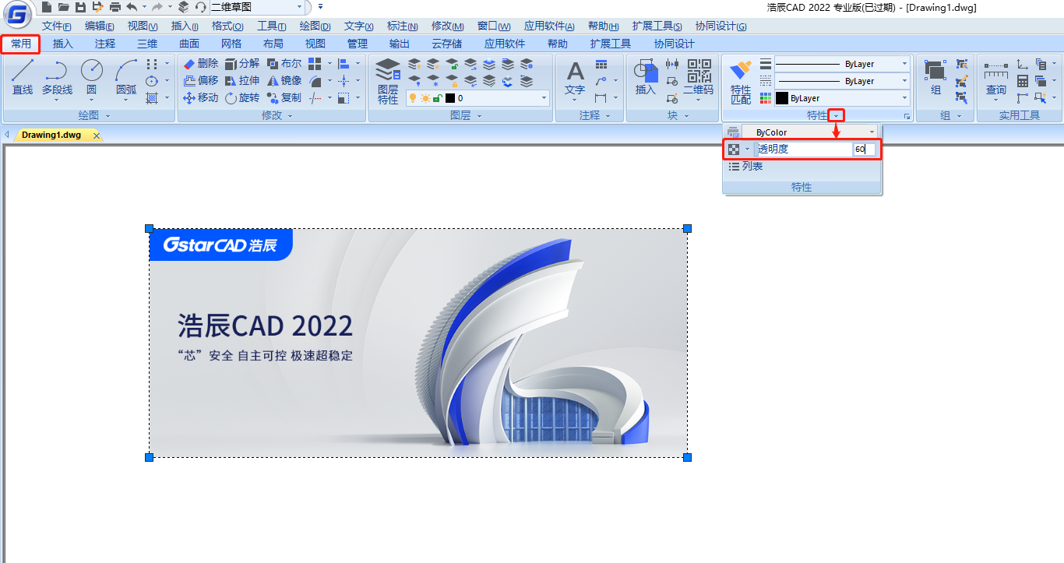Click the top-right grip of the image
Screen dimensions: 1064x563
pyautogui.click(x=687, y=228)
